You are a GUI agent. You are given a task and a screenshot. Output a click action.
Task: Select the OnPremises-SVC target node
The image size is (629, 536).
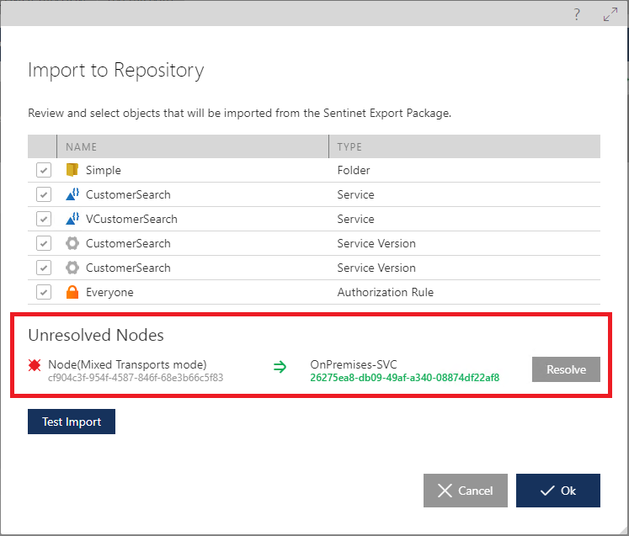tap(353, 364)
